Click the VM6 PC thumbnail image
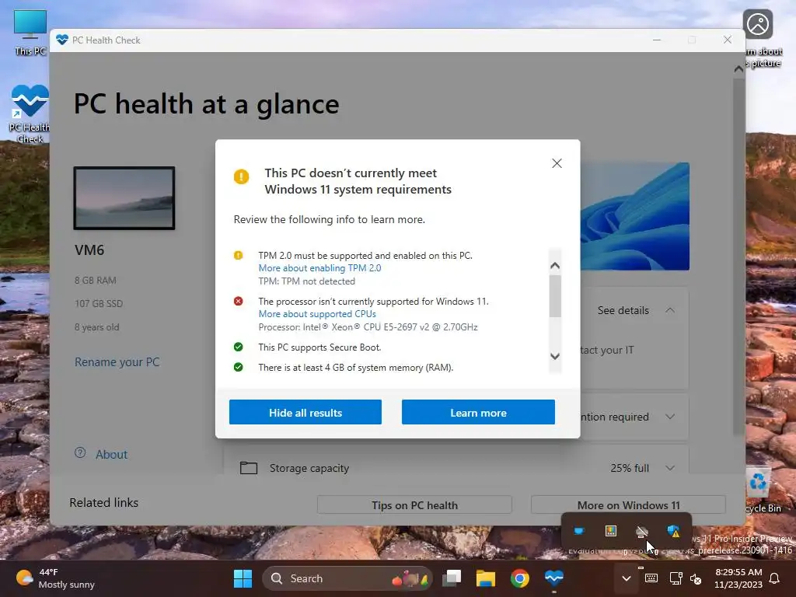 coord(124,198)
